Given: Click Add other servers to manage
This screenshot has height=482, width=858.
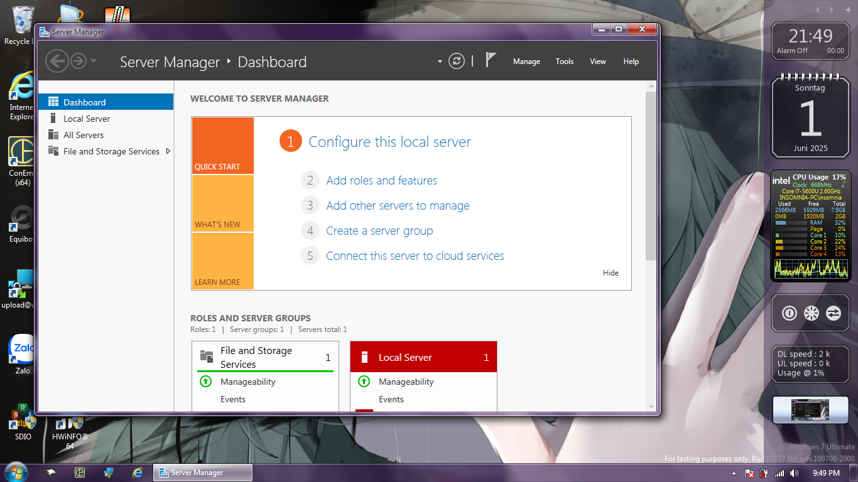Looking at the screenshot, I should pos(398,205).
